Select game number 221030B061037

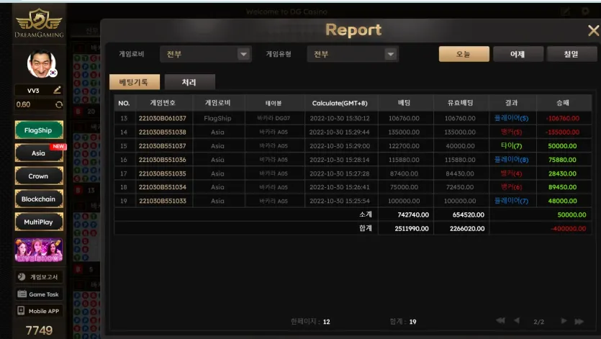[163, 118]
